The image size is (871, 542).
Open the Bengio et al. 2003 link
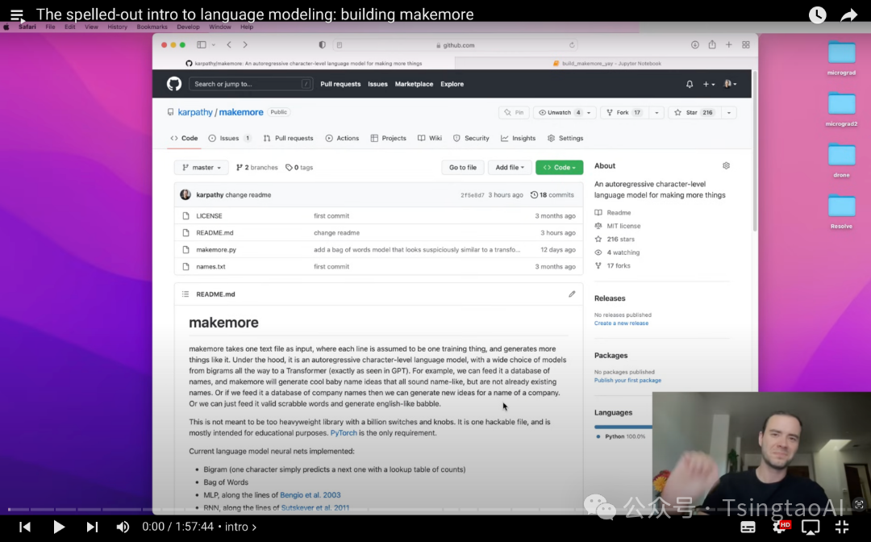[x=310, y=494]
